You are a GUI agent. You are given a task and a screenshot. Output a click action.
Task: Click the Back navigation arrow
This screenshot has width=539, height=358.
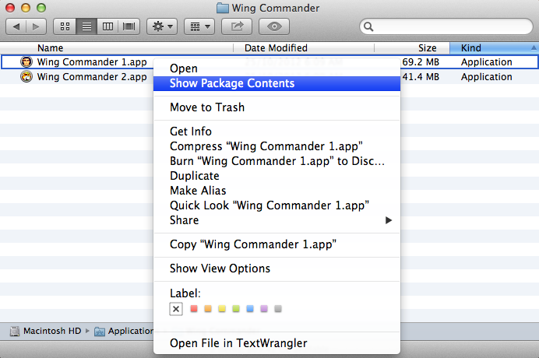(x=16, y=26)
